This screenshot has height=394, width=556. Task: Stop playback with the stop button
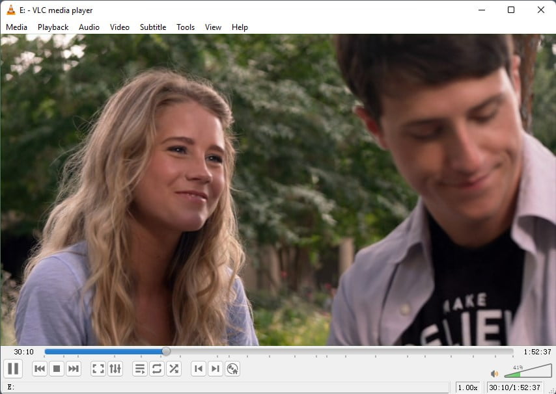[57, 369]
